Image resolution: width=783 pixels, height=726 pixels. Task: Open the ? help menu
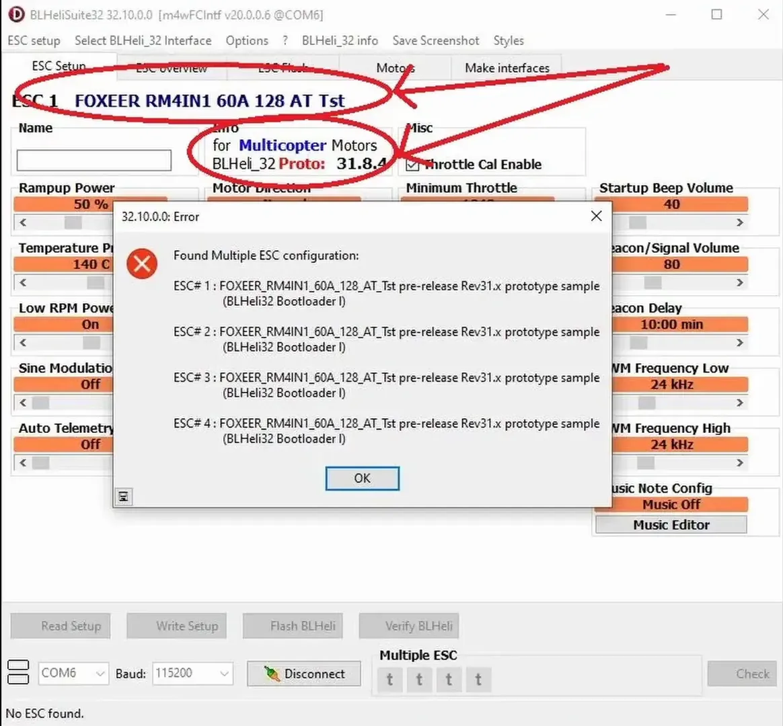click(x=285, y=40)
